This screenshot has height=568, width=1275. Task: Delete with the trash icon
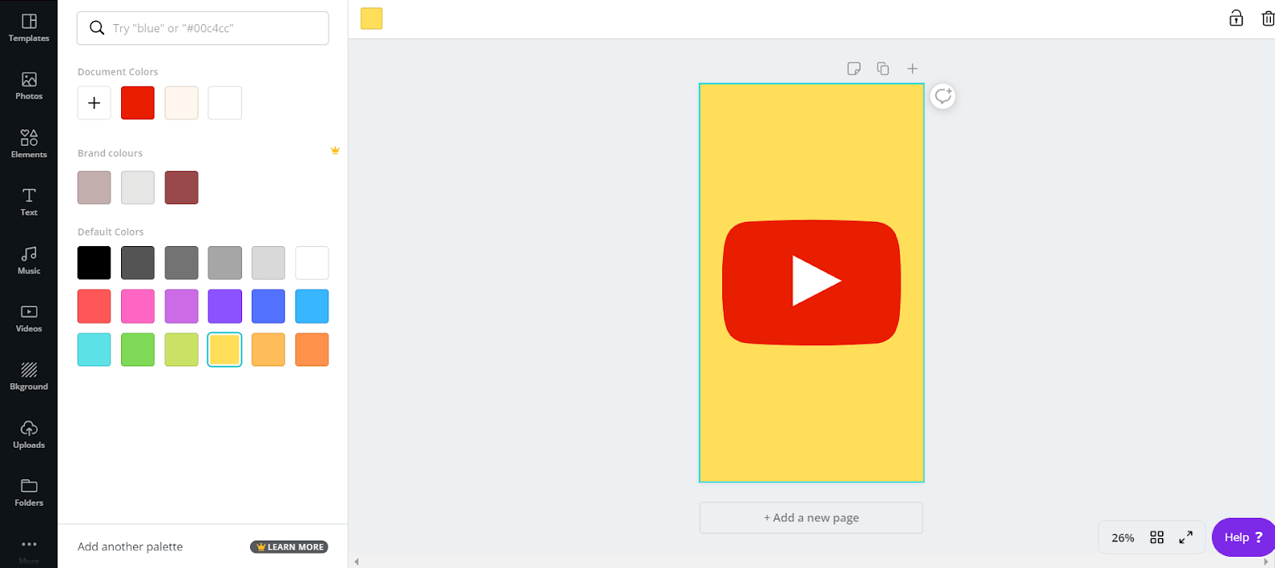(x=1268, y=18)
